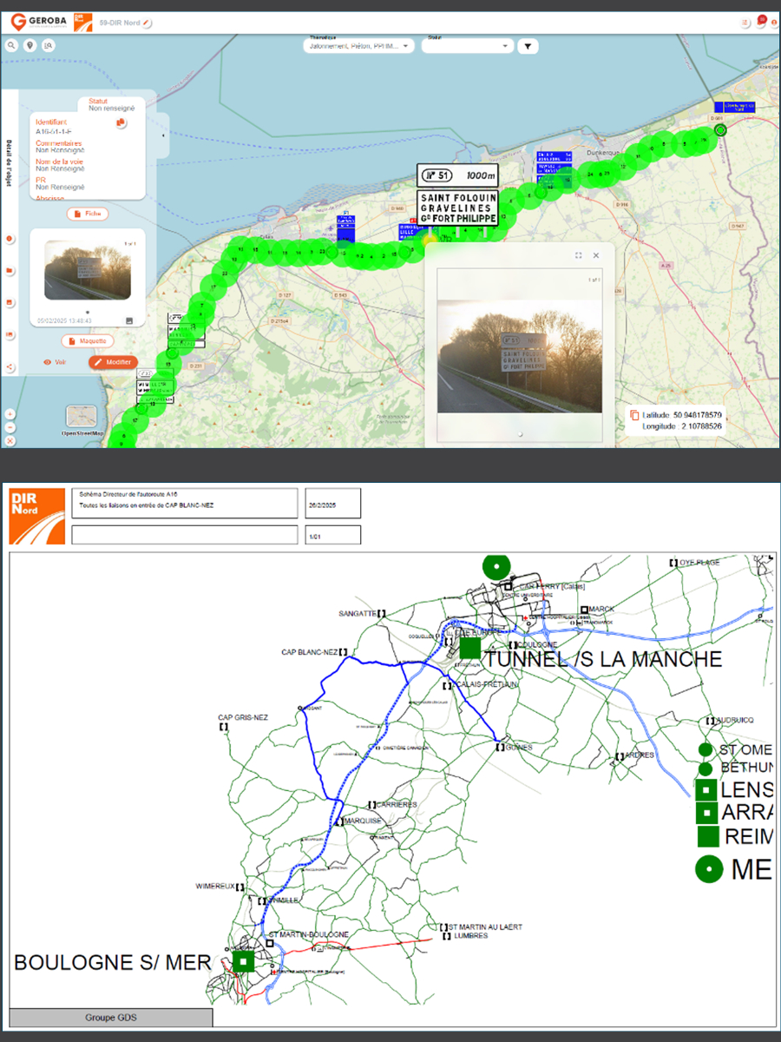The height and width of the screenshot is (1042, 781).
Task: Open the Statut dropdown
Action: pyautogui.click(x=468, y=47)
